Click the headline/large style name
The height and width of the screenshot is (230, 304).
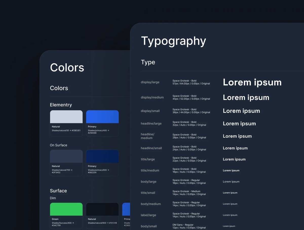pyautogui.click(x=151, y=124)
